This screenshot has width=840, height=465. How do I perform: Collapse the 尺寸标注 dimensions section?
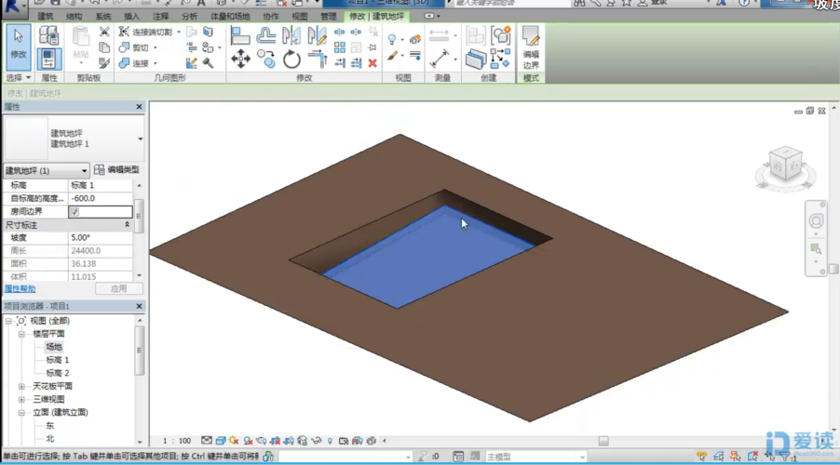[x=128, y=225]
